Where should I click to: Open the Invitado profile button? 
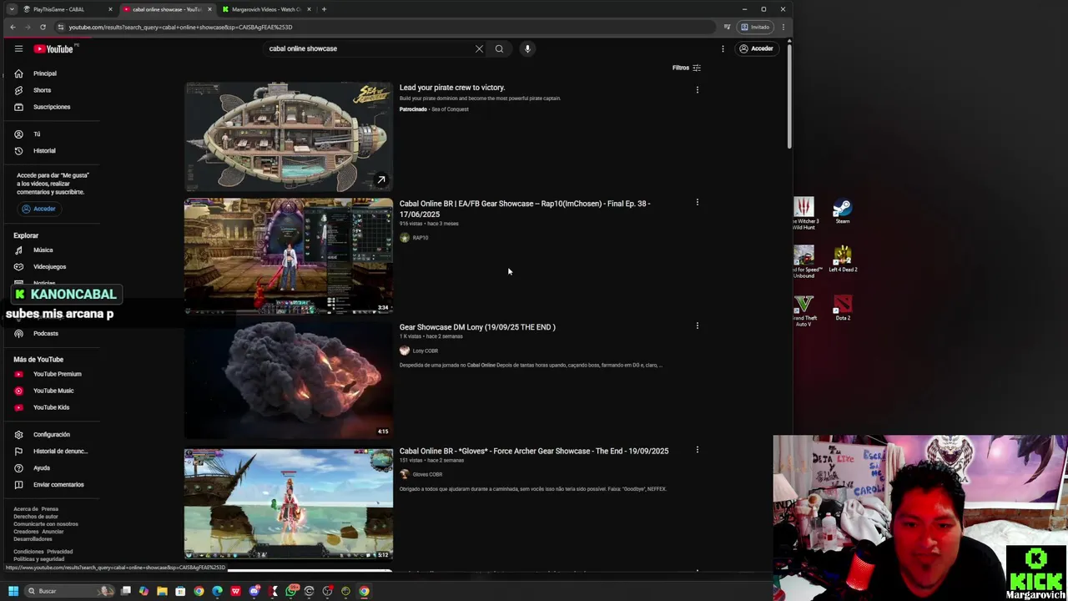[x=756, y=27]
